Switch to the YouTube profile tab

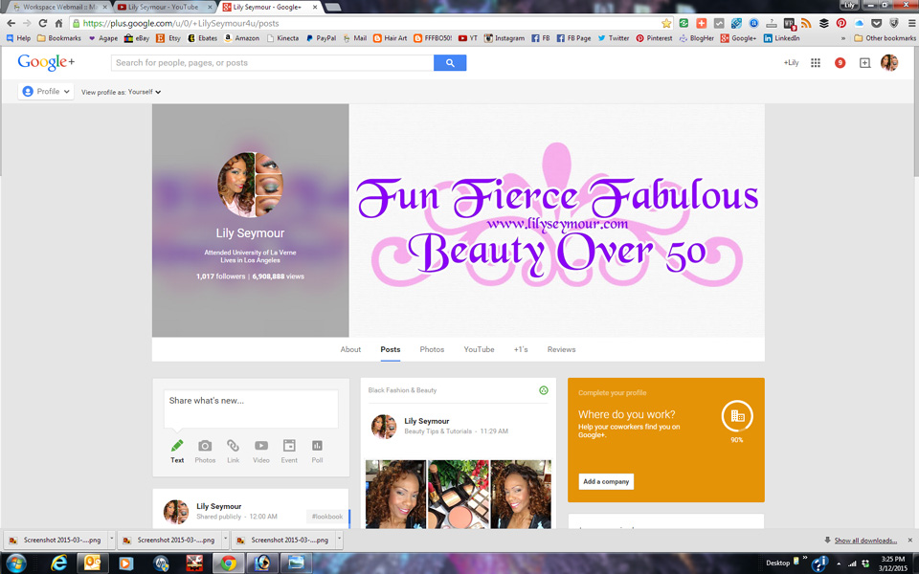(x=479, y=349)
